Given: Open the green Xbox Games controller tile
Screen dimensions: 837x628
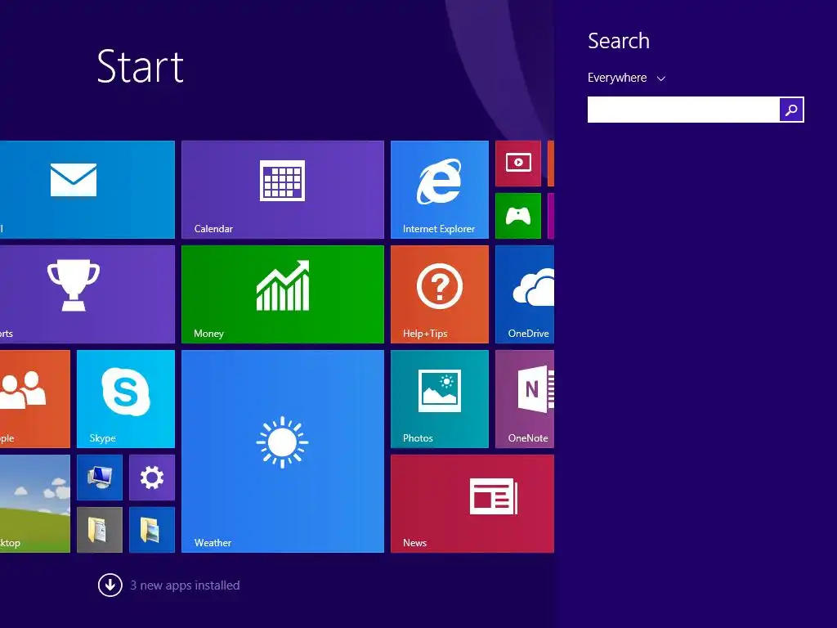Looking at the screenshot, I should pyautogui.click(x=517, y=216).
